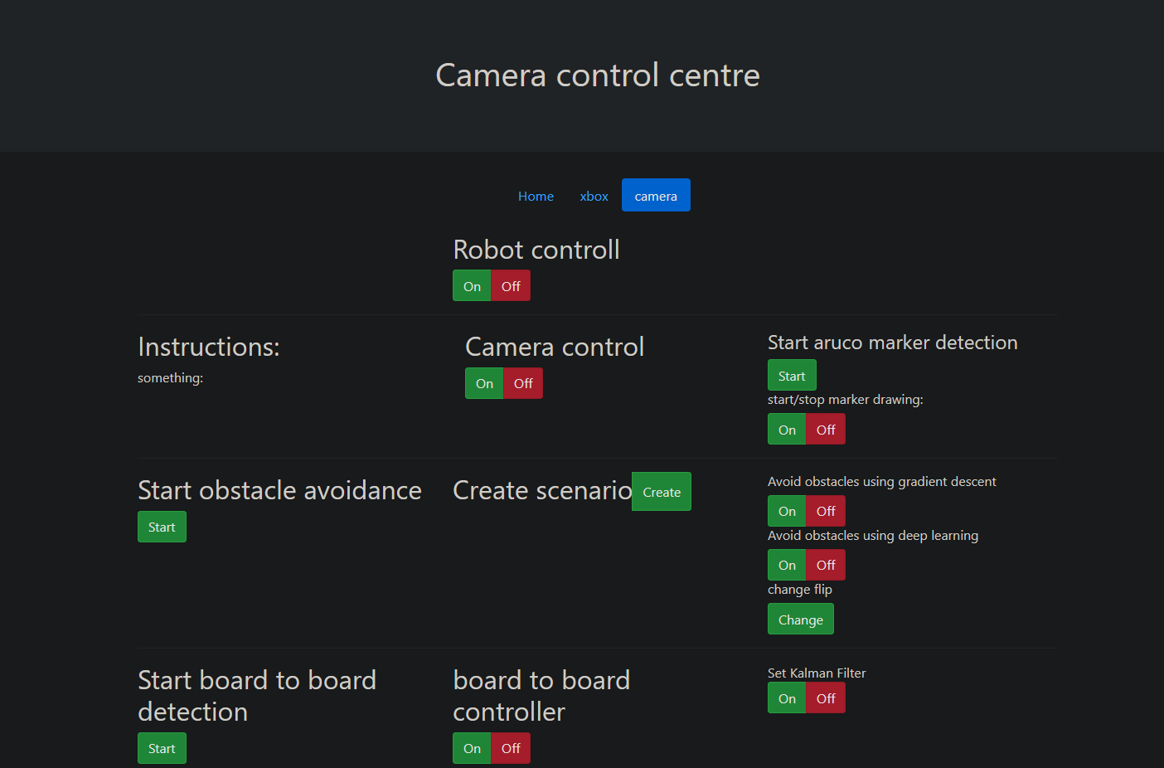Enable gradient descent obstacle avoidance
Screen dimensions: 1164x768
point(787,511)
